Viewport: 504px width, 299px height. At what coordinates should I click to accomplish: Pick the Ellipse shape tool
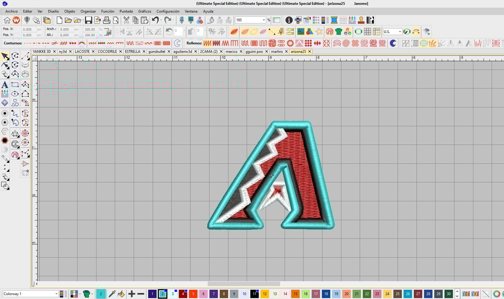click(x=15, y=94)
